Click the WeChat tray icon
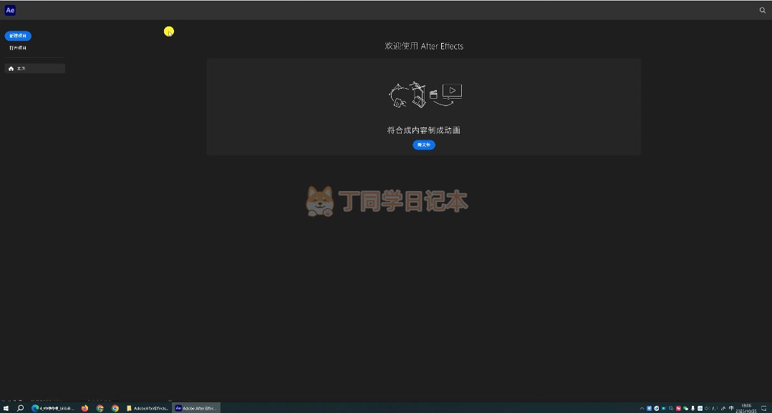The image size is (772, 413). click(685, 409)
